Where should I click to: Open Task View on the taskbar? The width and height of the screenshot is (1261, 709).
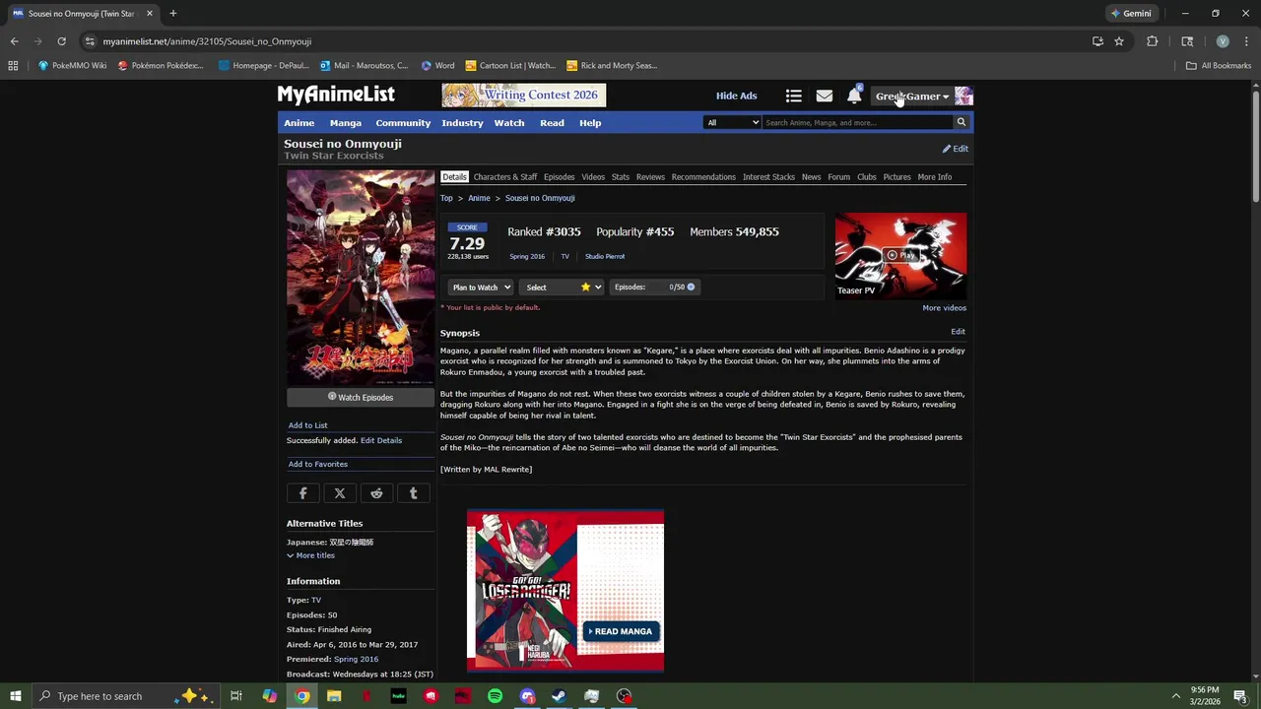pos(236,696)
